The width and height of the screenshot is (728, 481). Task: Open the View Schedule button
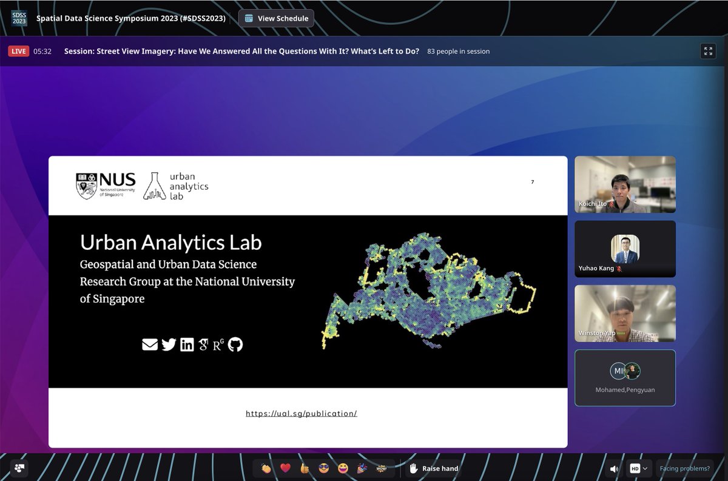276,18
